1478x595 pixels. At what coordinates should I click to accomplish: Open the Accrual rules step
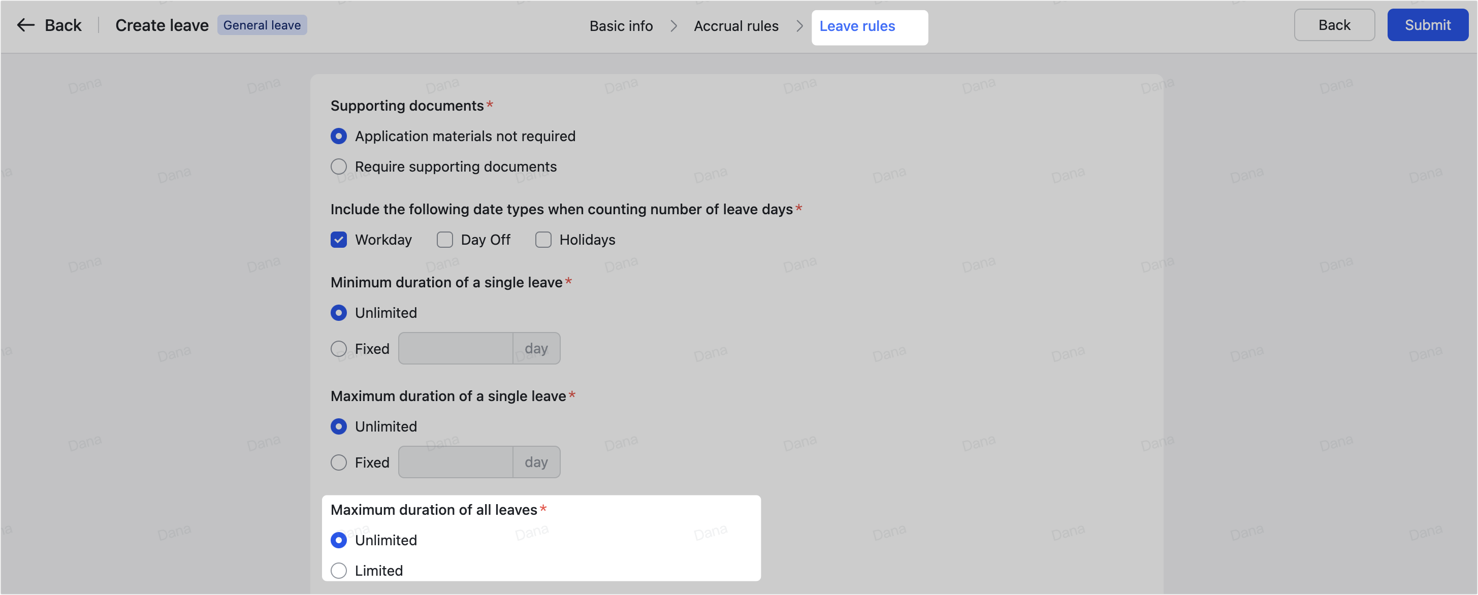(736, 26)
